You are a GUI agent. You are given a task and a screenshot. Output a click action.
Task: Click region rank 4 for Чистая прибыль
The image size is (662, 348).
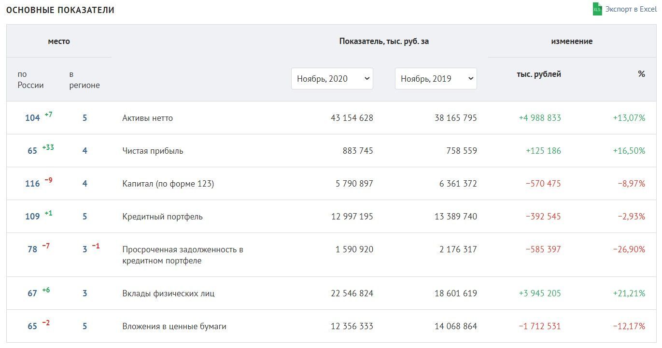point(85,151)
